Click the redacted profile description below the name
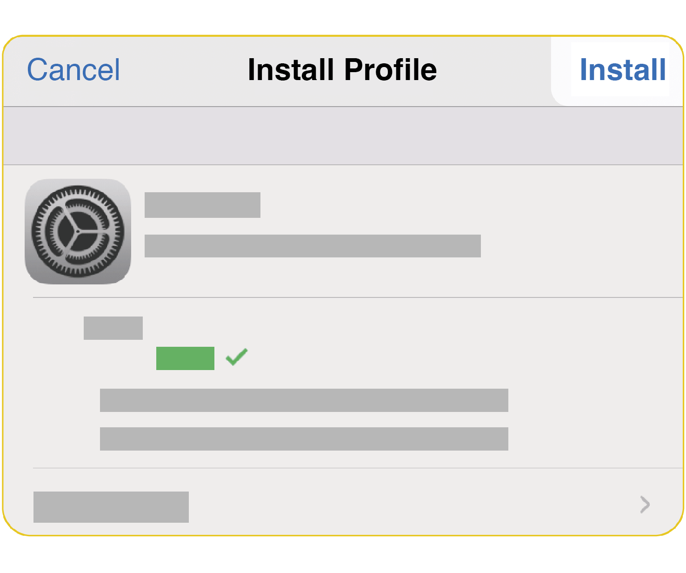This screenshot has width=686, height=573. [x=313, y=246]
